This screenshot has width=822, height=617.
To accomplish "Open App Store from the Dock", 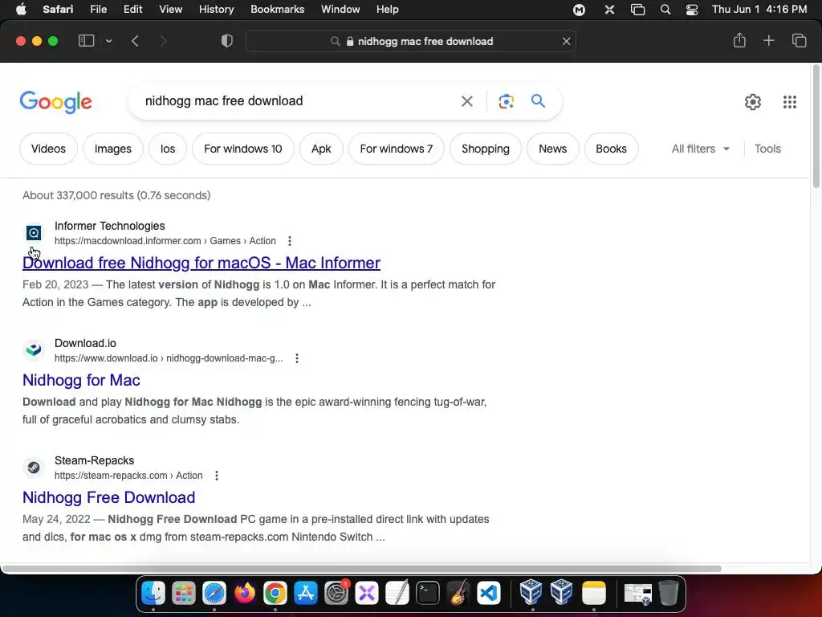I will (306, 594).
